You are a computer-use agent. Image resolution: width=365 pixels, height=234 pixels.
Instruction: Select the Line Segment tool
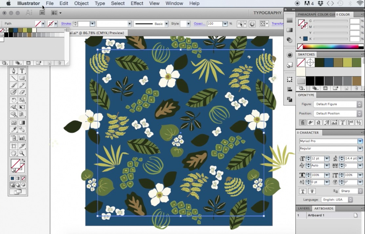tap(13, 78)
